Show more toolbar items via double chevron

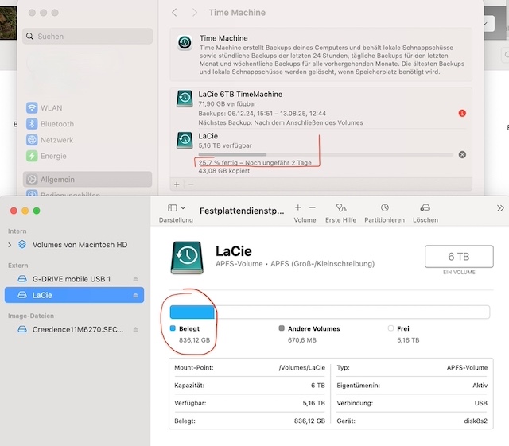[x=500, y=208]
